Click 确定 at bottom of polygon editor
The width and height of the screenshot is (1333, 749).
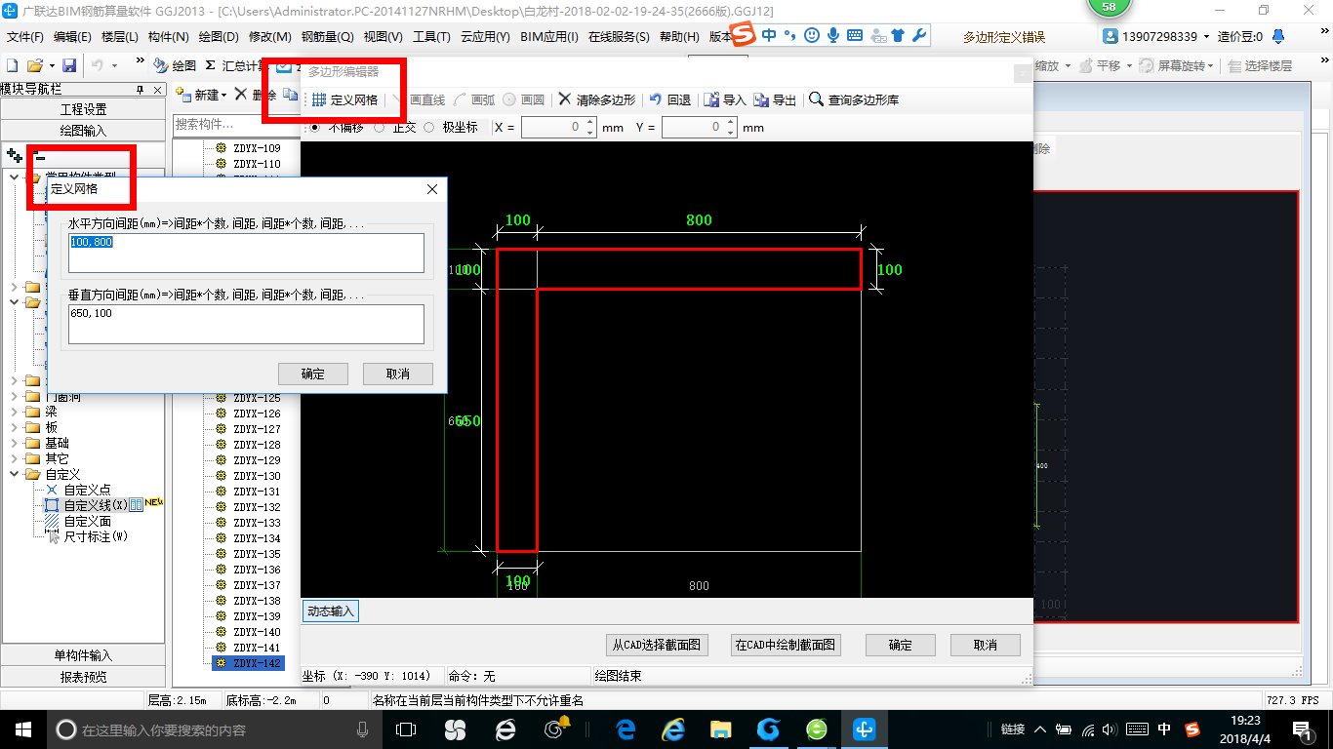point(901,645)
